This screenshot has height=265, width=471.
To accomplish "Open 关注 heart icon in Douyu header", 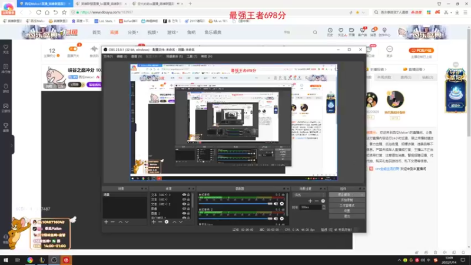I will pyautogui.click(x=341, y=32).
